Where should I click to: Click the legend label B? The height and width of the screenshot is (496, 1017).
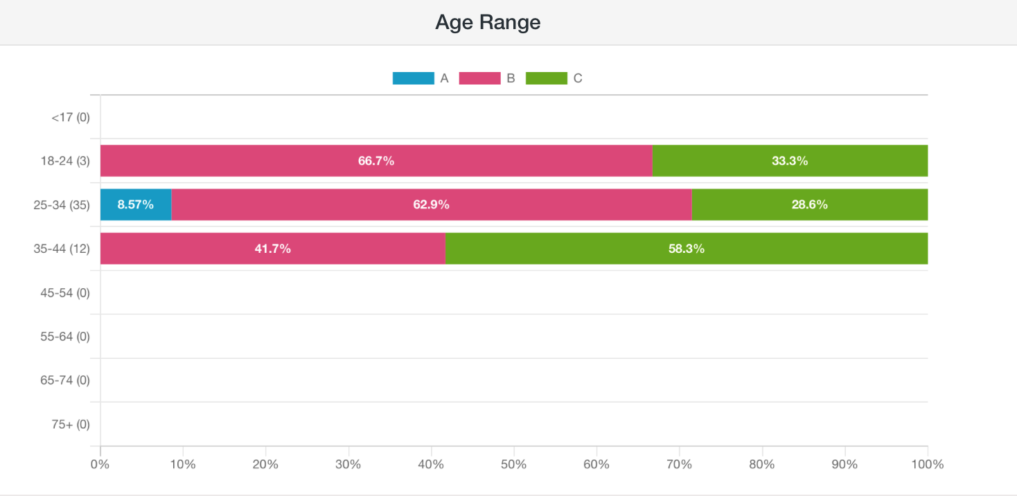coord(511,78)
